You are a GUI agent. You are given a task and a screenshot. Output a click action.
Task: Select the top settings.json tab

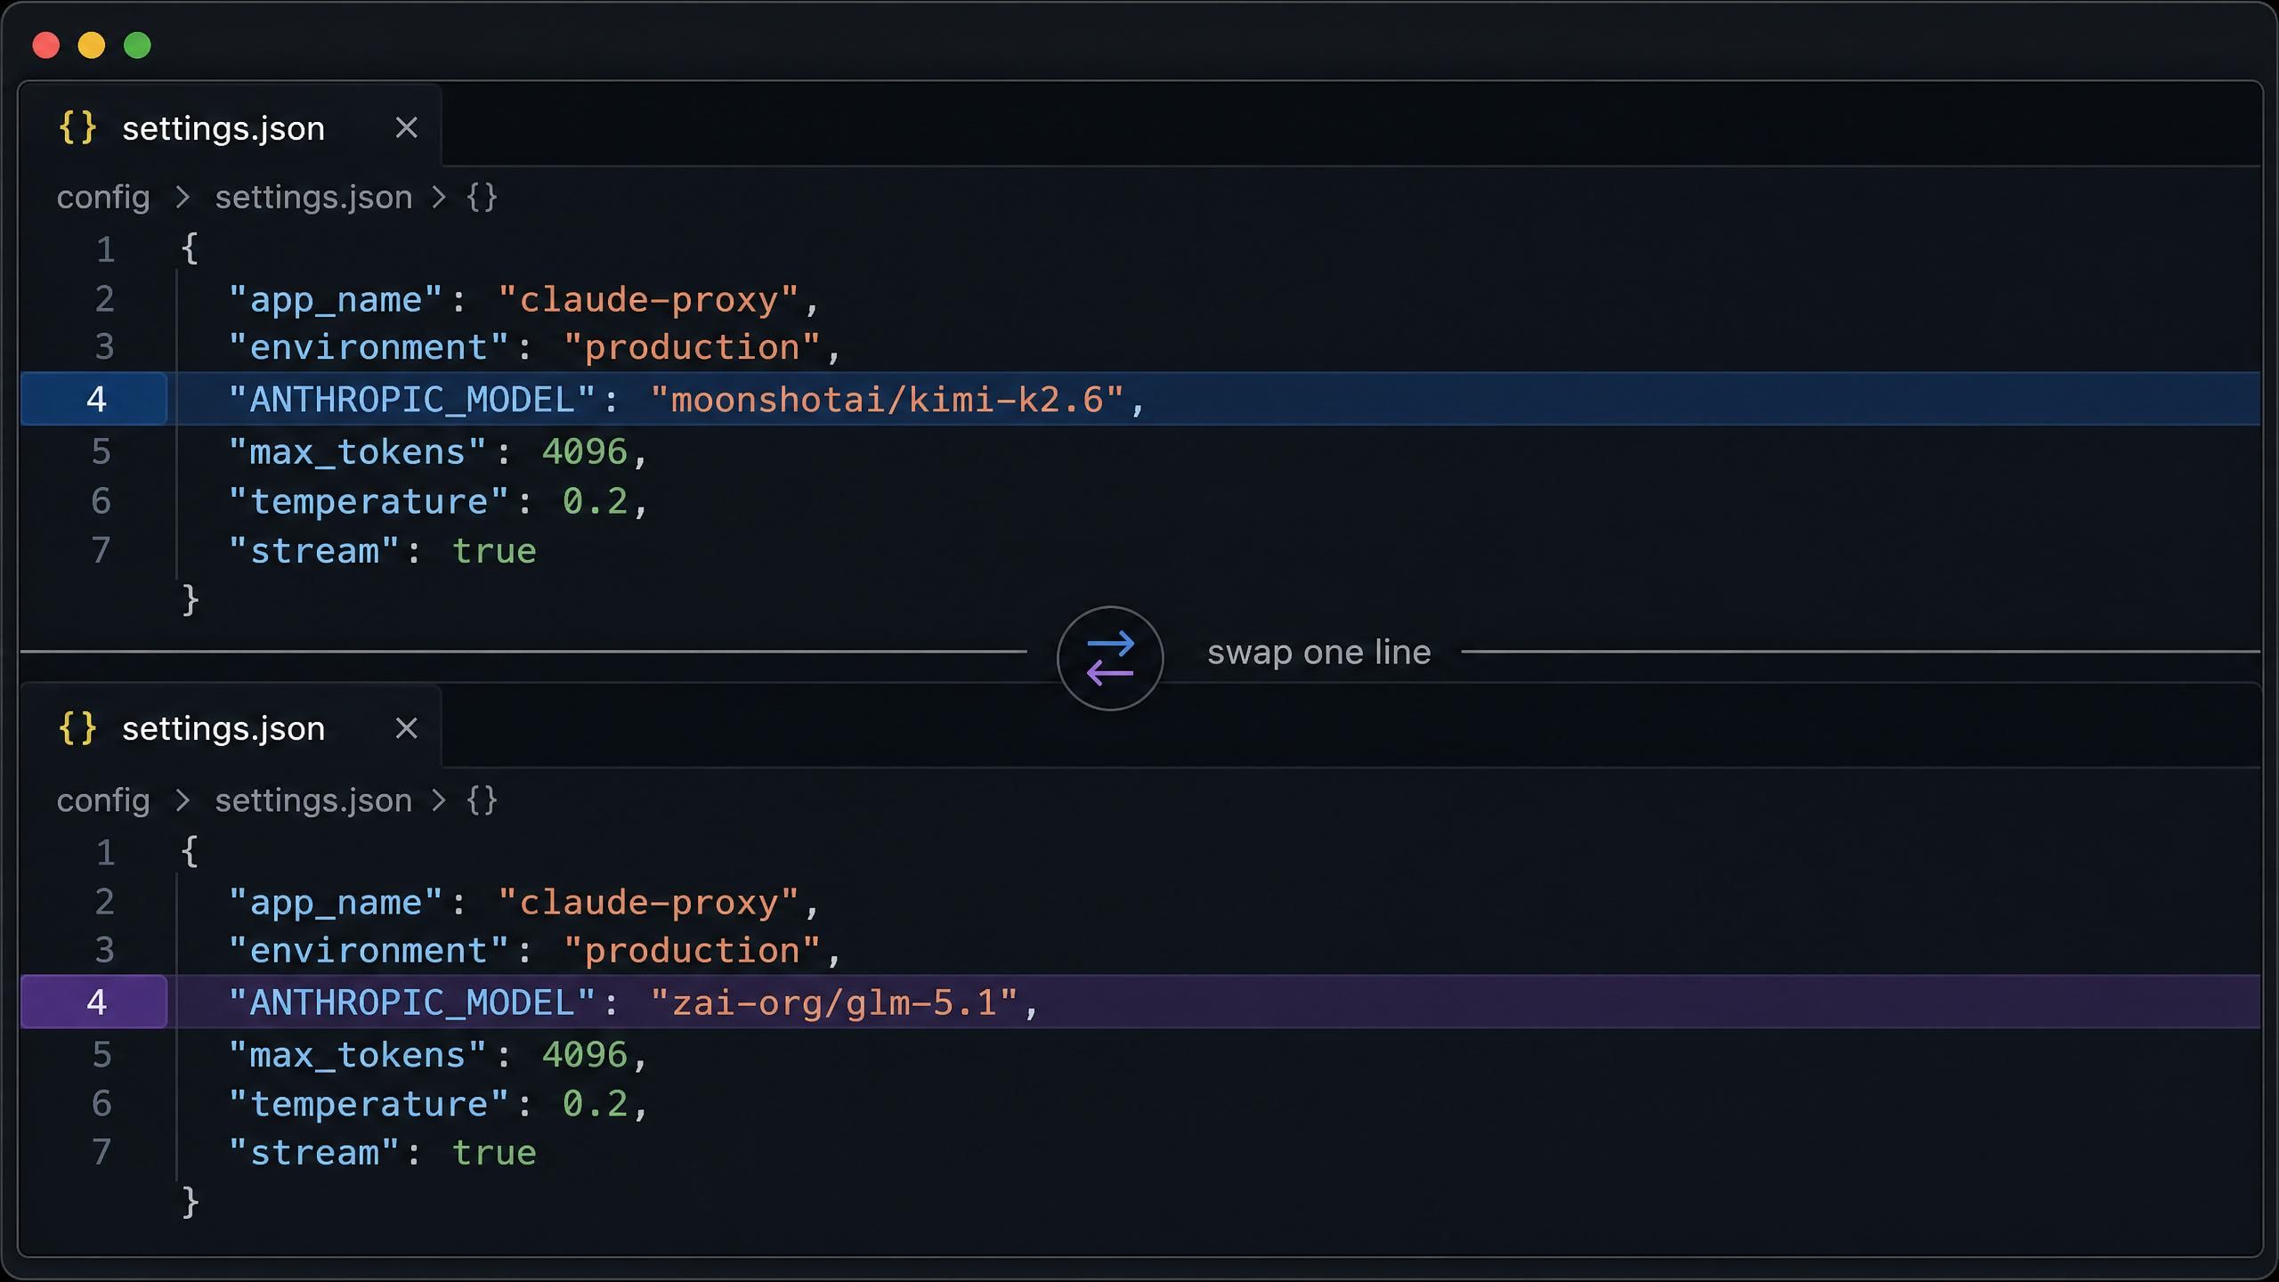(x=231, y=127)
